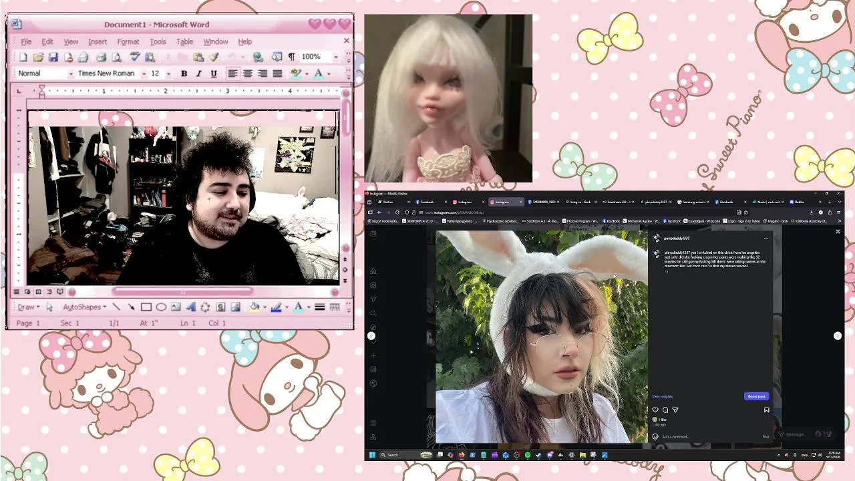Open the Help menu
This screenshot has width=855, height=481.
tap(245, 41)
